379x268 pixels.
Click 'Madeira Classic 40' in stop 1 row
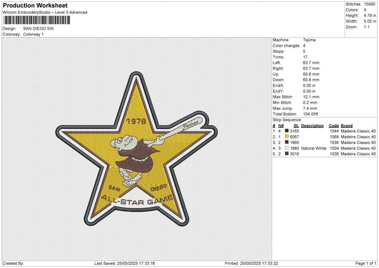358,131
